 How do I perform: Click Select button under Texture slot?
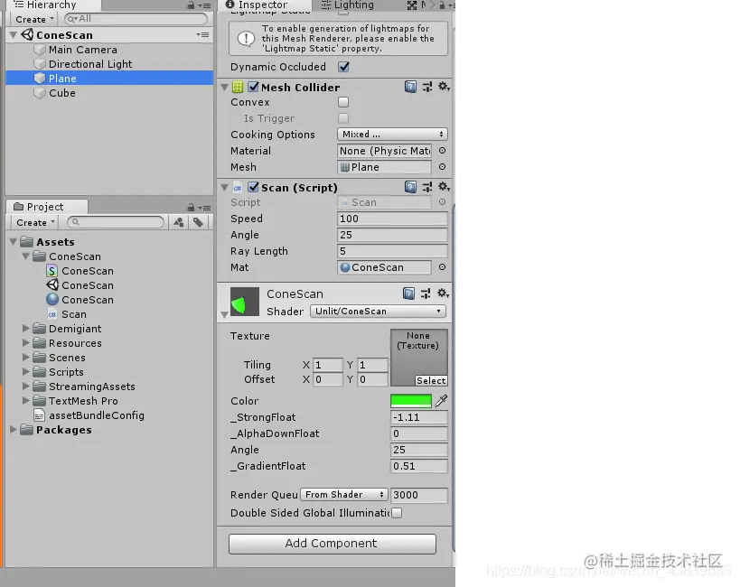(431, 380)
